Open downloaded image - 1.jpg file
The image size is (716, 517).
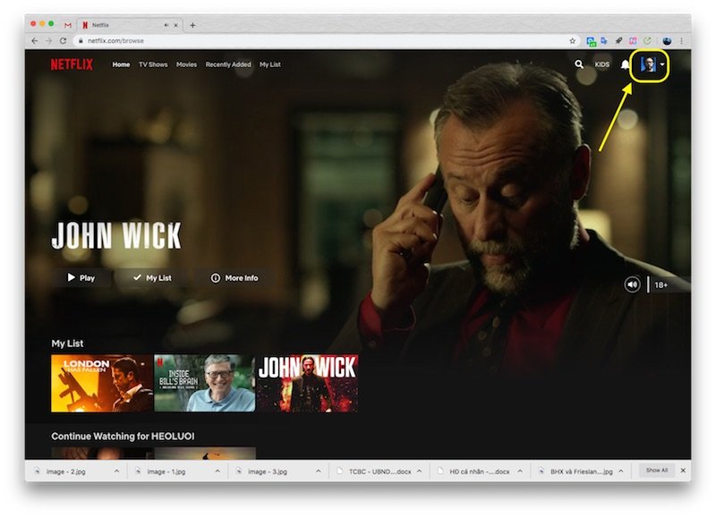pyautogui.click(x=166, y=471)
